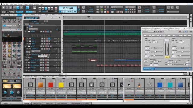
Task: Open the File menu
Action: tap(4, 4)
